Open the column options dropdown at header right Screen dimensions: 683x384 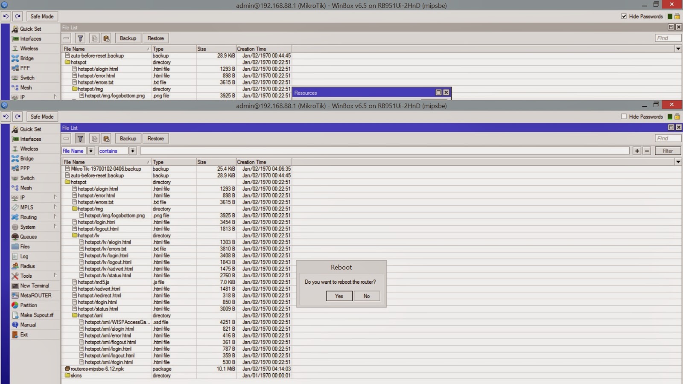point(678,162)
